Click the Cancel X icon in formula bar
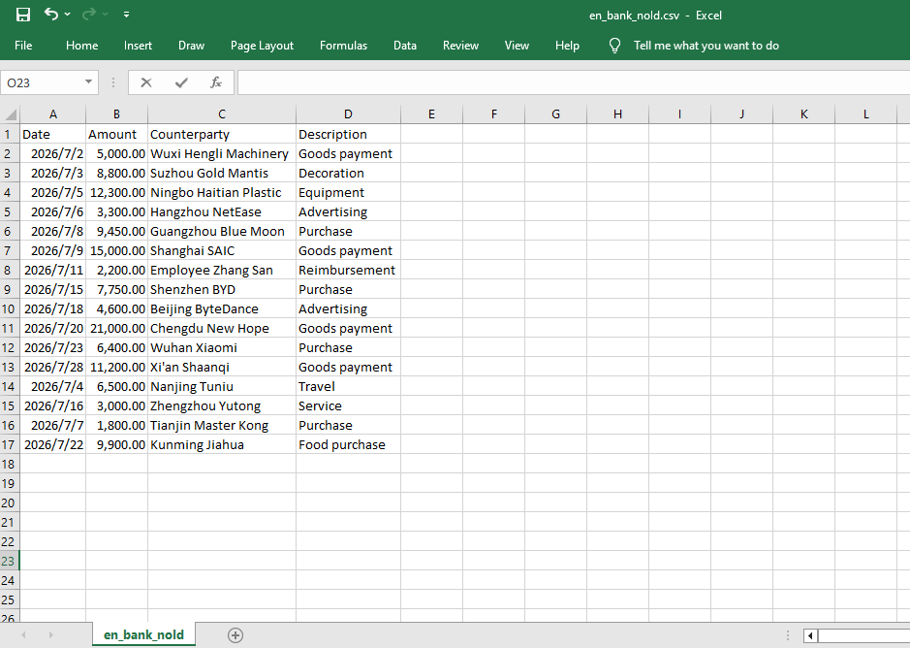 pos(146,82)
